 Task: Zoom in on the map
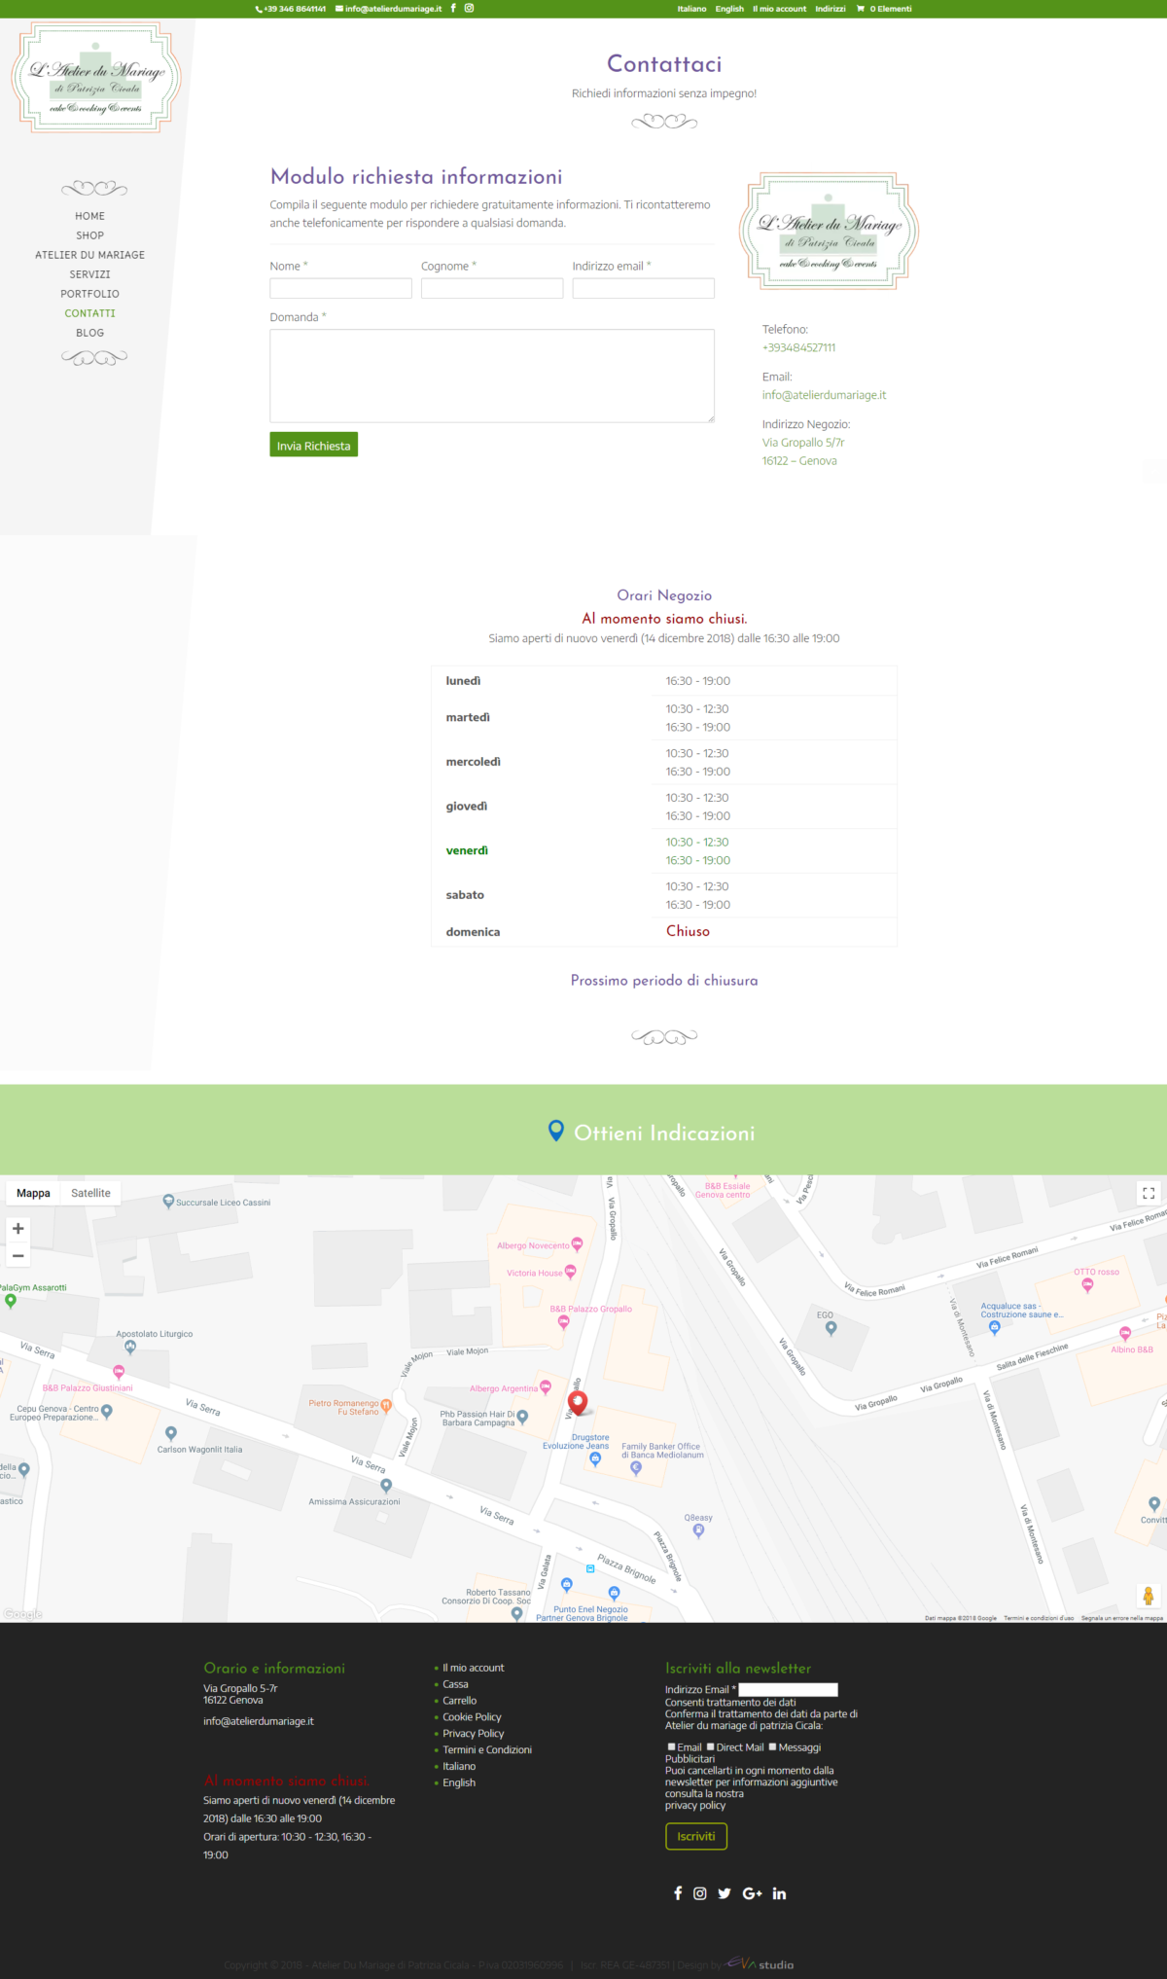tap(18, 1229)
